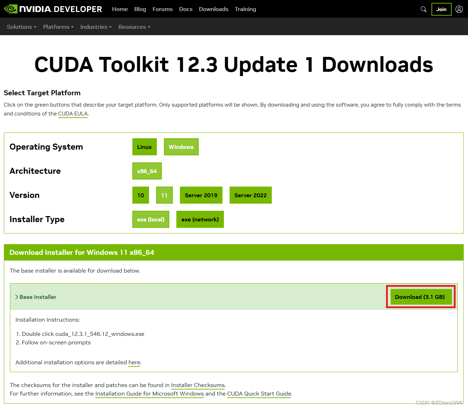The image size is (468, 408).
Task: Expand the Platforms dropdown menu
Action: (x=59, y=27)
